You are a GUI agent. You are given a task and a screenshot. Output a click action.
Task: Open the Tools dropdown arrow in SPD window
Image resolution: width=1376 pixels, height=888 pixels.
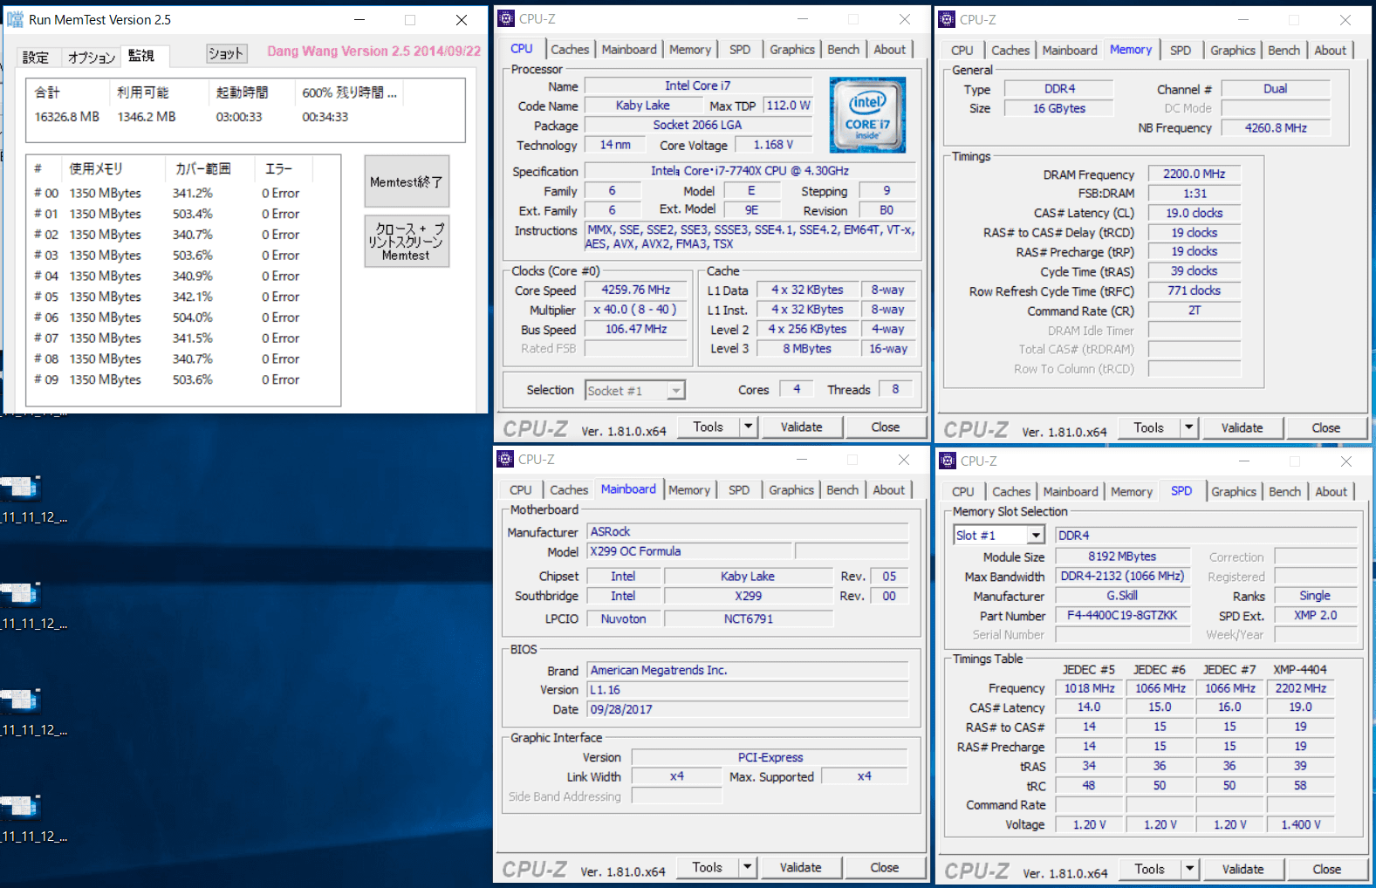(1189, 869)
